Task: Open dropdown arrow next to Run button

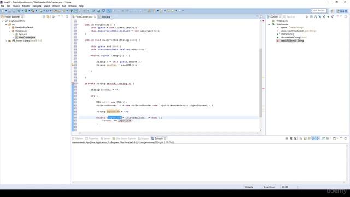Action: point(29,11)
